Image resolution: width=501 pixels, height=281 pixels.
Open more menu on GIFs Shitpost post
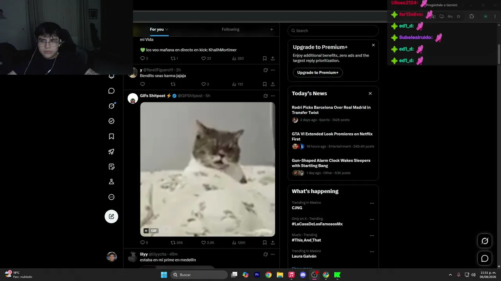273,96
